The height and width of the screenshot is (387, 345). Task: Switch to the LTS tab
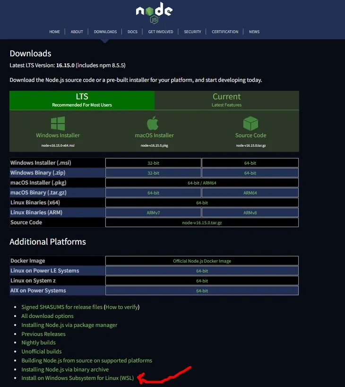82,100
